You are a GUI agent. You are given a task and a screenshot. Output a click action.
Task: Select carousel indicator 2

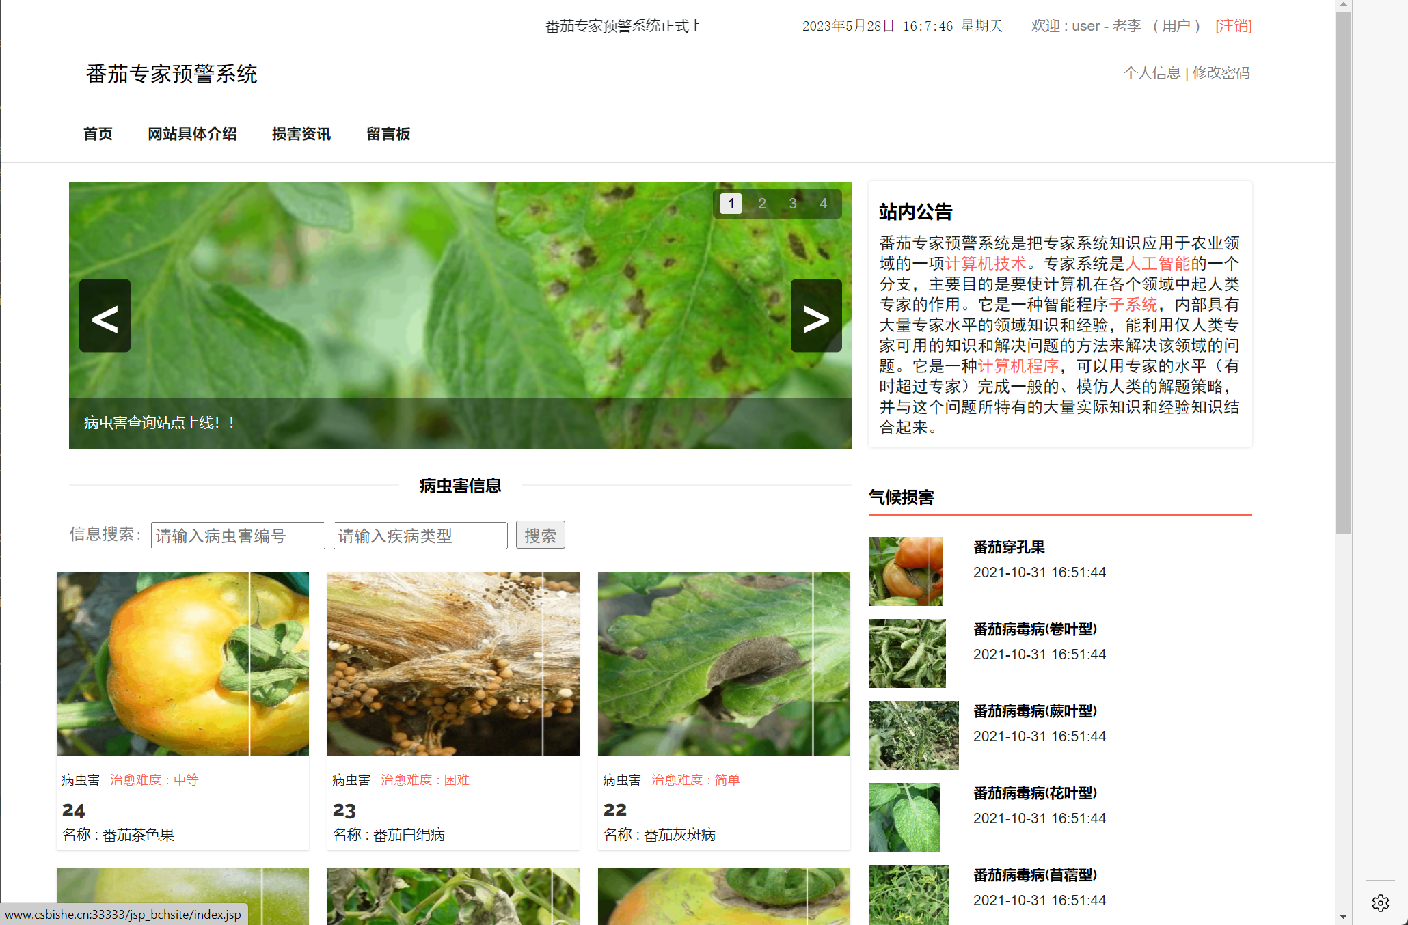(x=761, y=203)
